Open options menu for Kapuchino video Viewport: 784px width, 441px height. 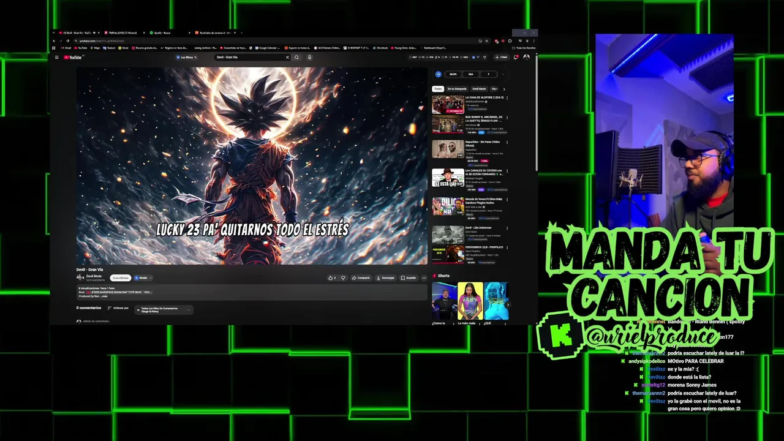click(x=507, y=143)
